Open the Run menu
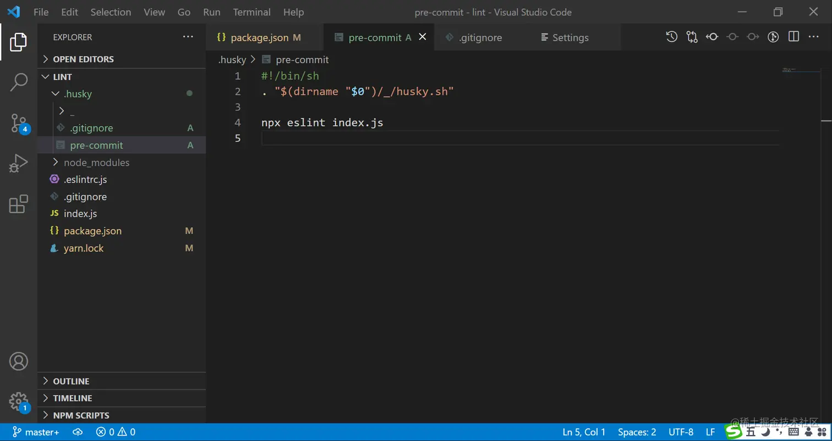The image size is (832, 441). pos(212,12)
